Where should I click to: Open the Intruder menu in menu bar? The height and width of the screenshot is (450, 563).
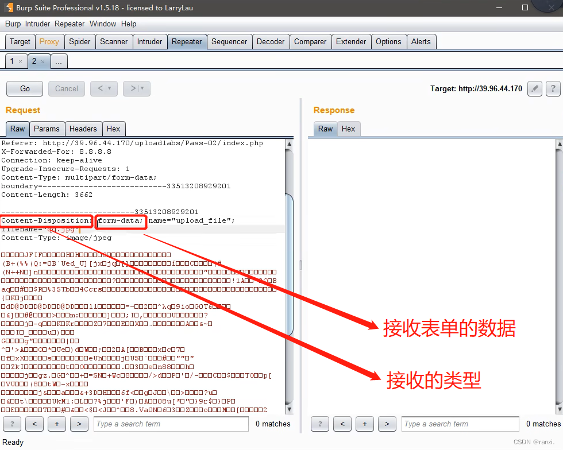(38, 24)
